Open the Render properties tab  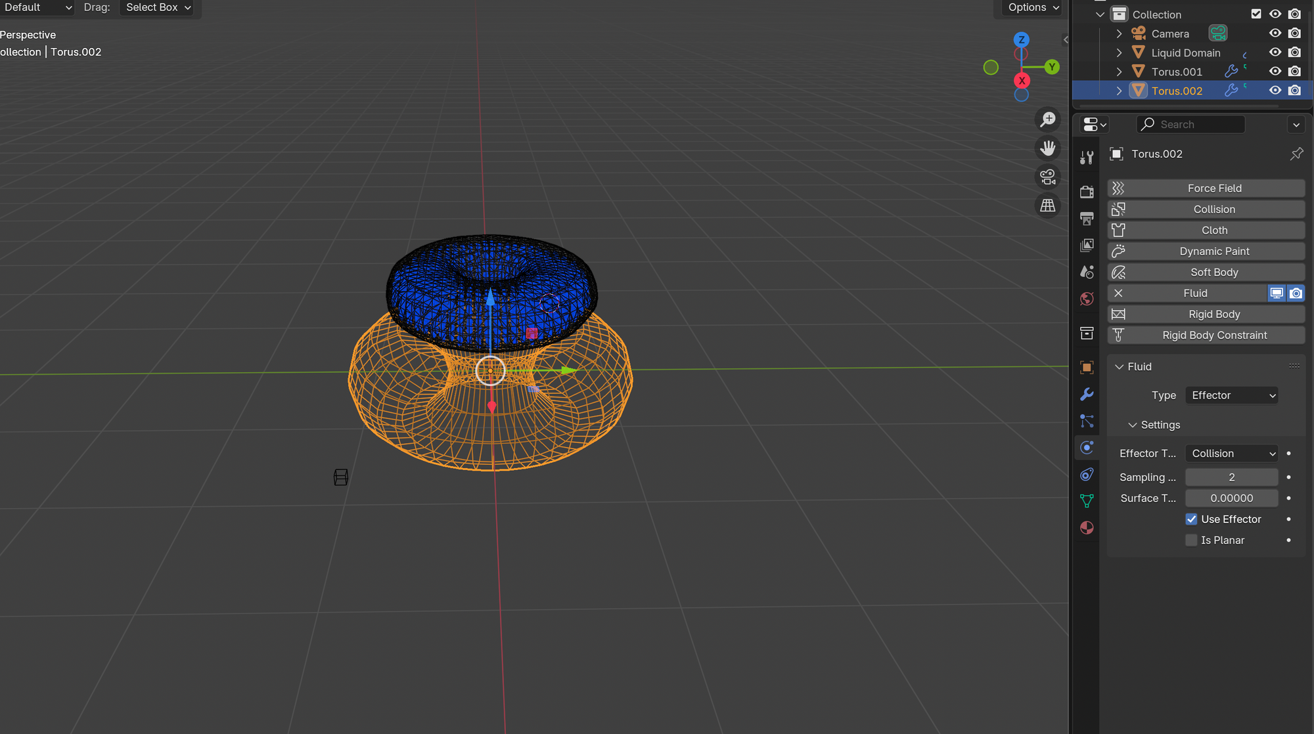(x=1087, y=192)
